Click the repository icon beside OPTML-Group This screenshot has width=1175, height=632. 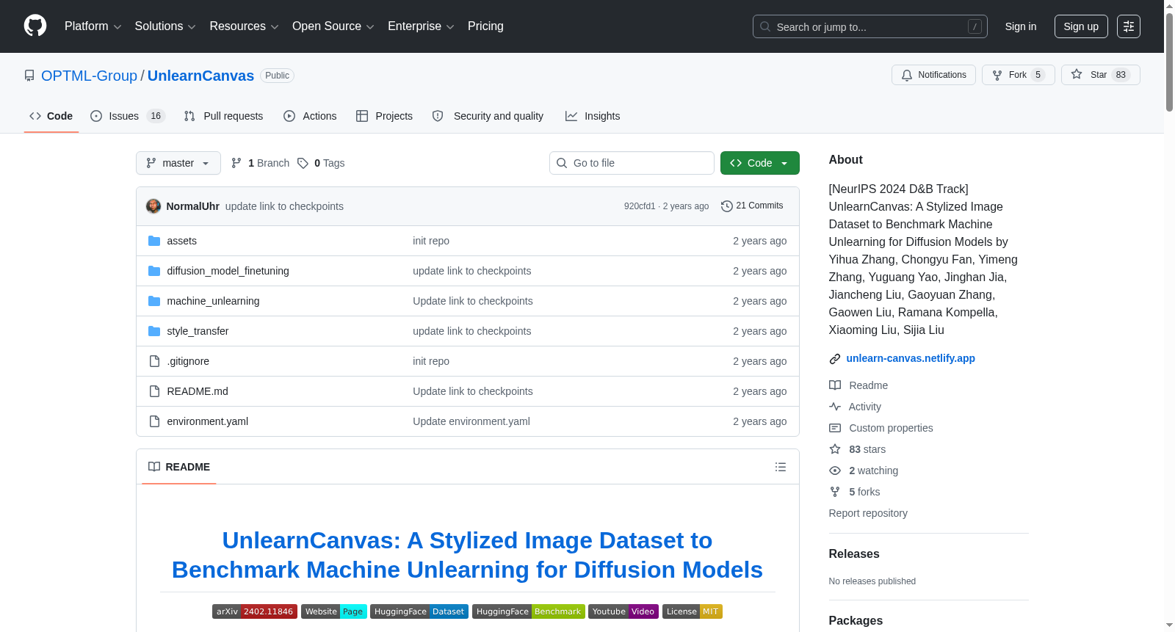(x=29, y=76)
